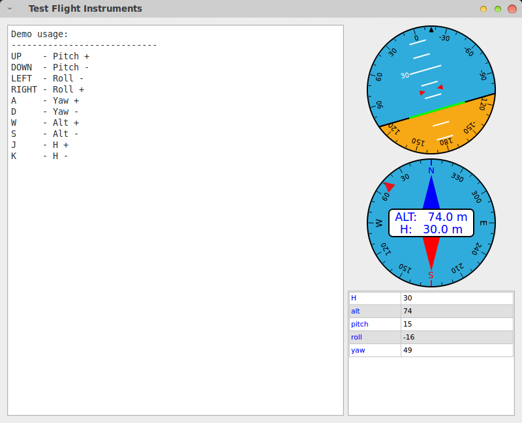Select the pitch value cell showing 15
Screen dimensions: 522x423
tap(457, 324)
